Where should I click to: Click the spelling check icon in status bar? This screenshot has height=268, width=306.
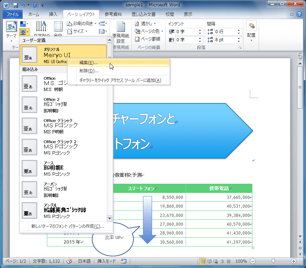tap(69, 261)
